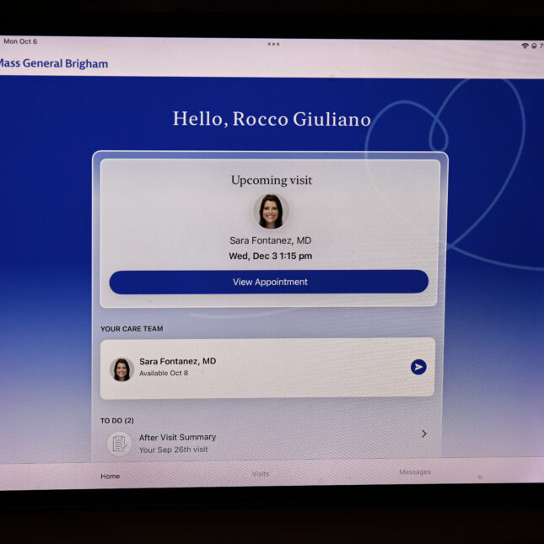544x544 pixels.
Task: Tap the TO DO (2) section header
Action: tap(117, 420)
